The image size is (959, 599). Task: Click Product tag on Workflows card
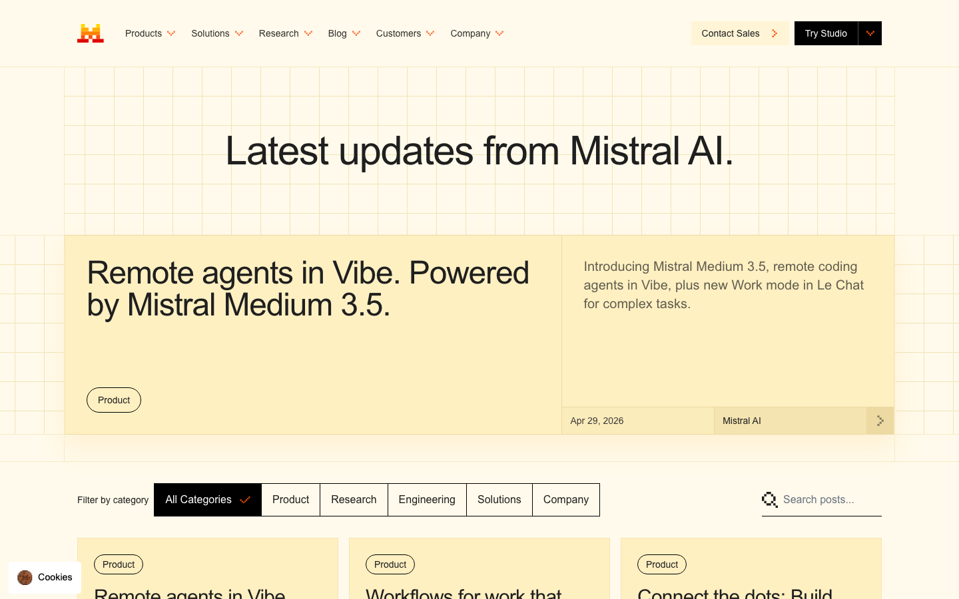click(x=390, y=564)
